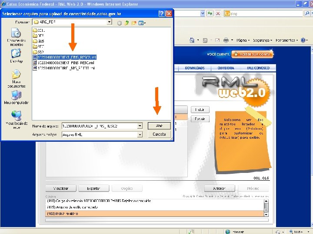Image resolution: width=313 pixels, height=234 pixels.
Task: Click the RSS feeds icon
Action: [x=205, y=40]
